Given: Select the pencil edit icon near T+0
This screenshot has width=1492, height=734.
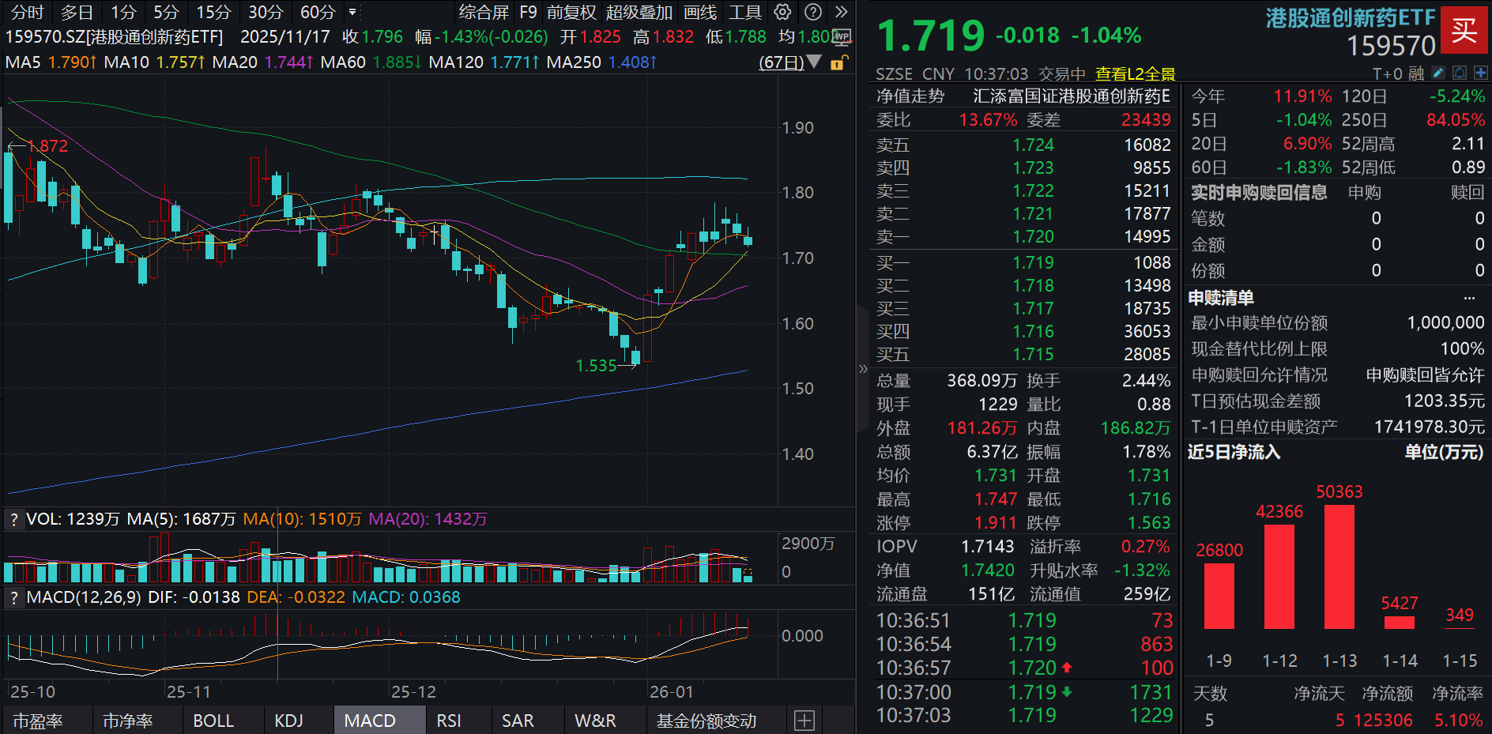Looking at the screenshot, I should [x=1438, y=73].
